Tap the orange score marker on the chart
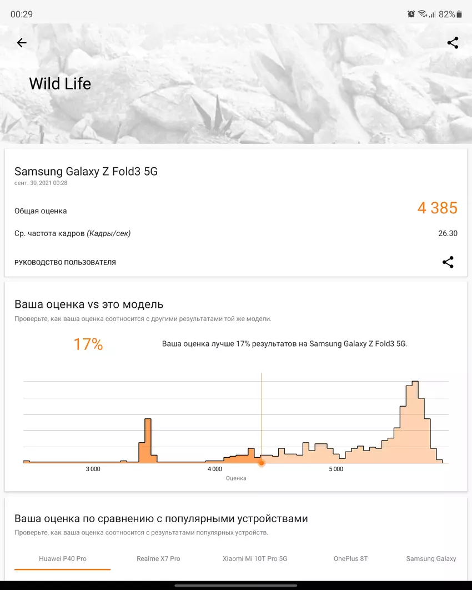472x590 pixels. tap(262, 462)
